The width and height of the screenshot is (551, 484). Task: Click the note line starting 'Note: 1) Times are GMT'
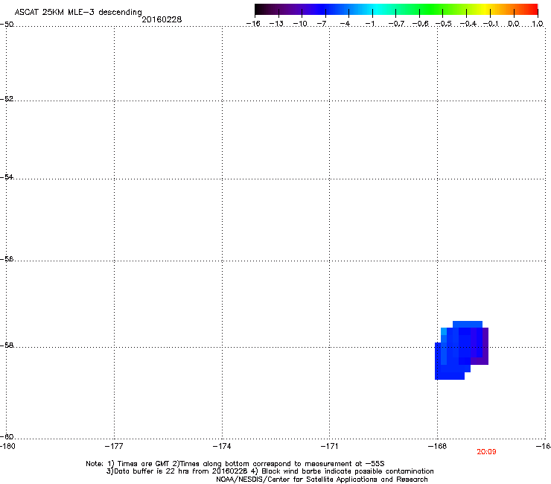pos(235,464)
